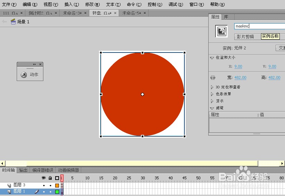
Task: Open the 影片剪辑 instance type dropdown
Action: click(260, 37)
